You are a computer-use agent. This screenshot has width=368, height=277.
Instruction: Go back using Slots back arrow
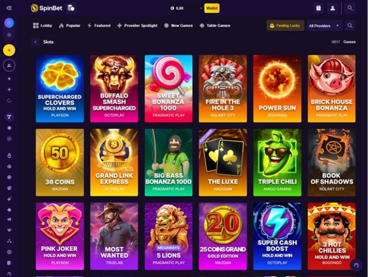(x=35, y=42)
